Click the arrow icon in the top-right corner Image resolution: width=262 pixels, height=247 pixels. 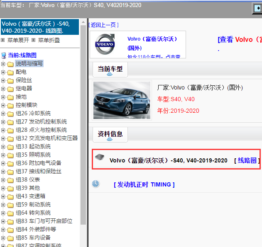click(x=257, y=8)
